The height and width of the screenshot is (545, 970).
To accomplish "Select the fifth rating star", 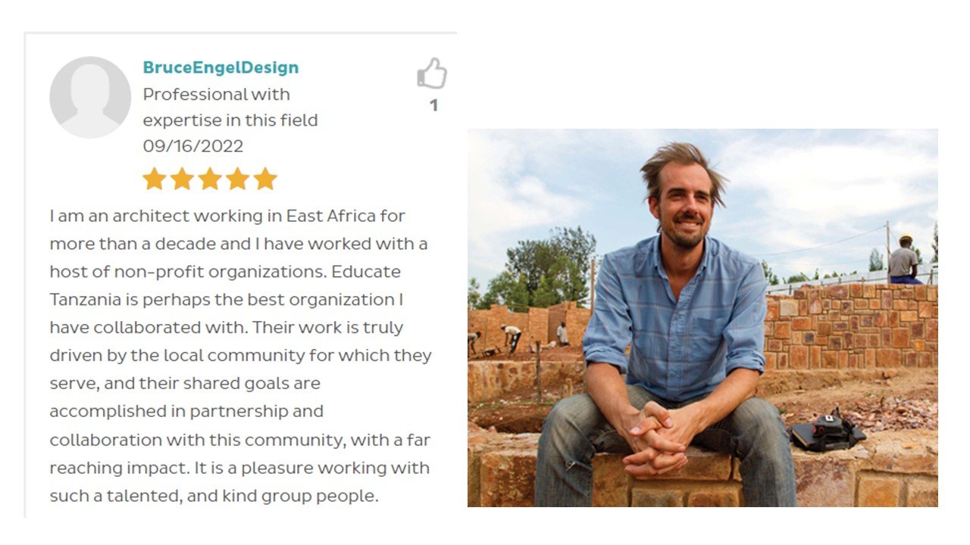I will click(265, 179).
